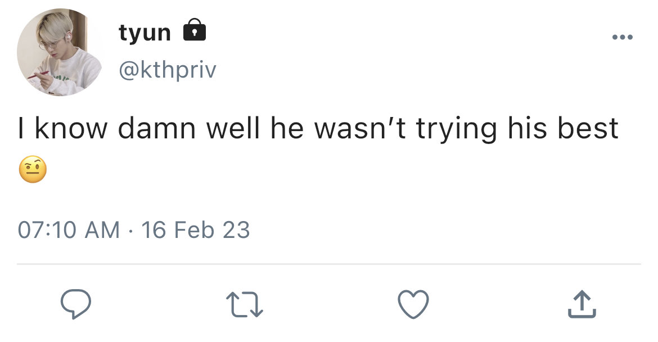Image resolution: width=658 pixels, height=342 pixels.
Task: Click the word "damn" in the tweet
Action: pyautogui.click(x=157, y=128)
